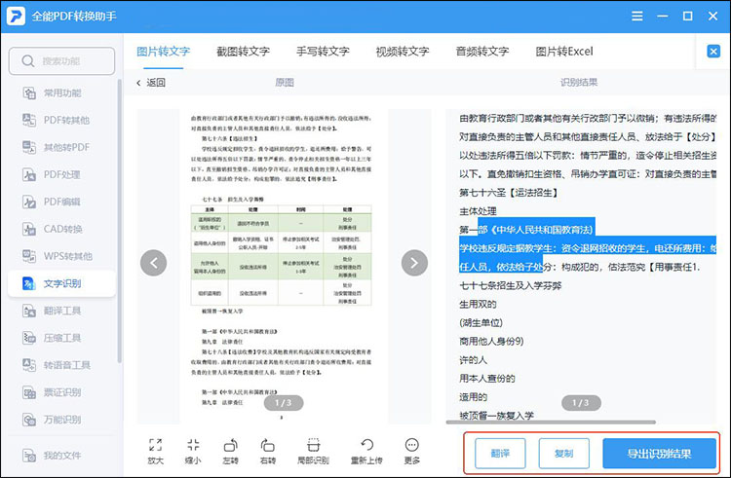Go to next page with right arrow
The image size is (731, 478).
(x=415, y=262)
